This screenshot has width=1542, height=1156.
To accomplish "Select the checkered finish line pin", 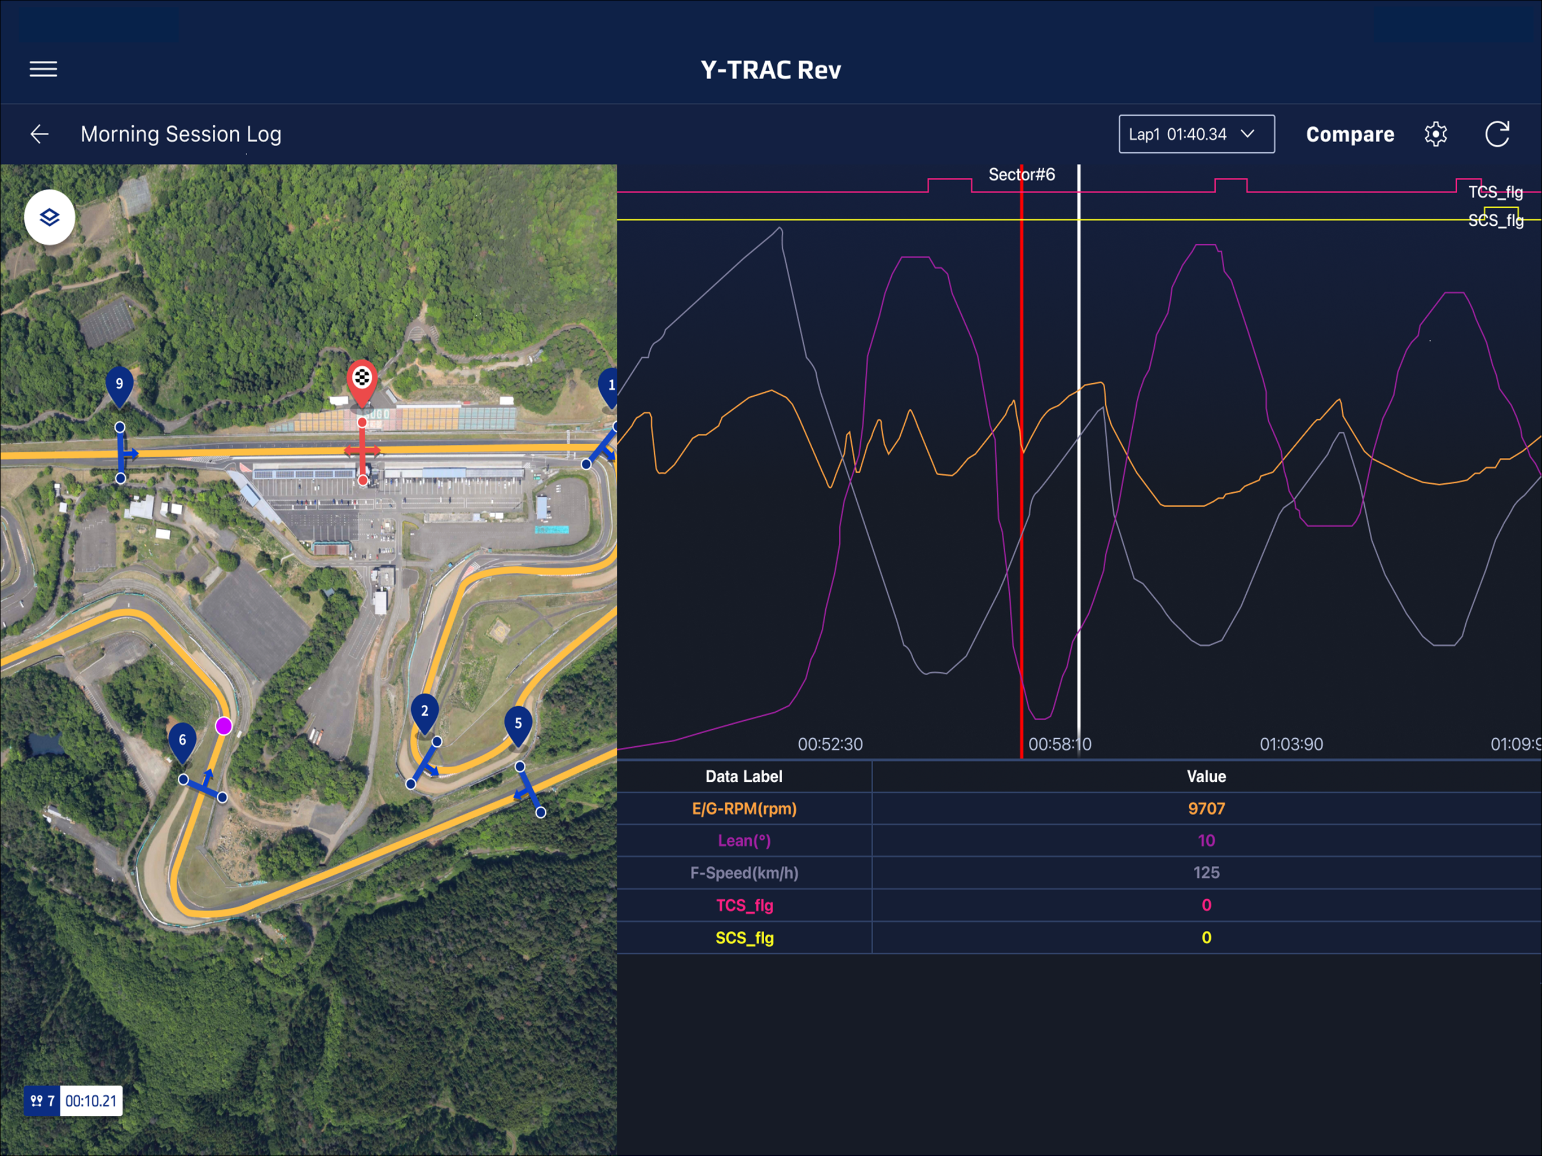I will click(362, 383).
